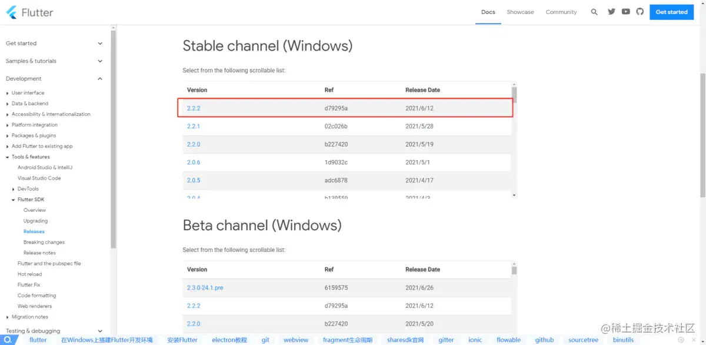Click the Get started button
The width and height of the screenshot is (706, 345).
click(x=671, y=12)
